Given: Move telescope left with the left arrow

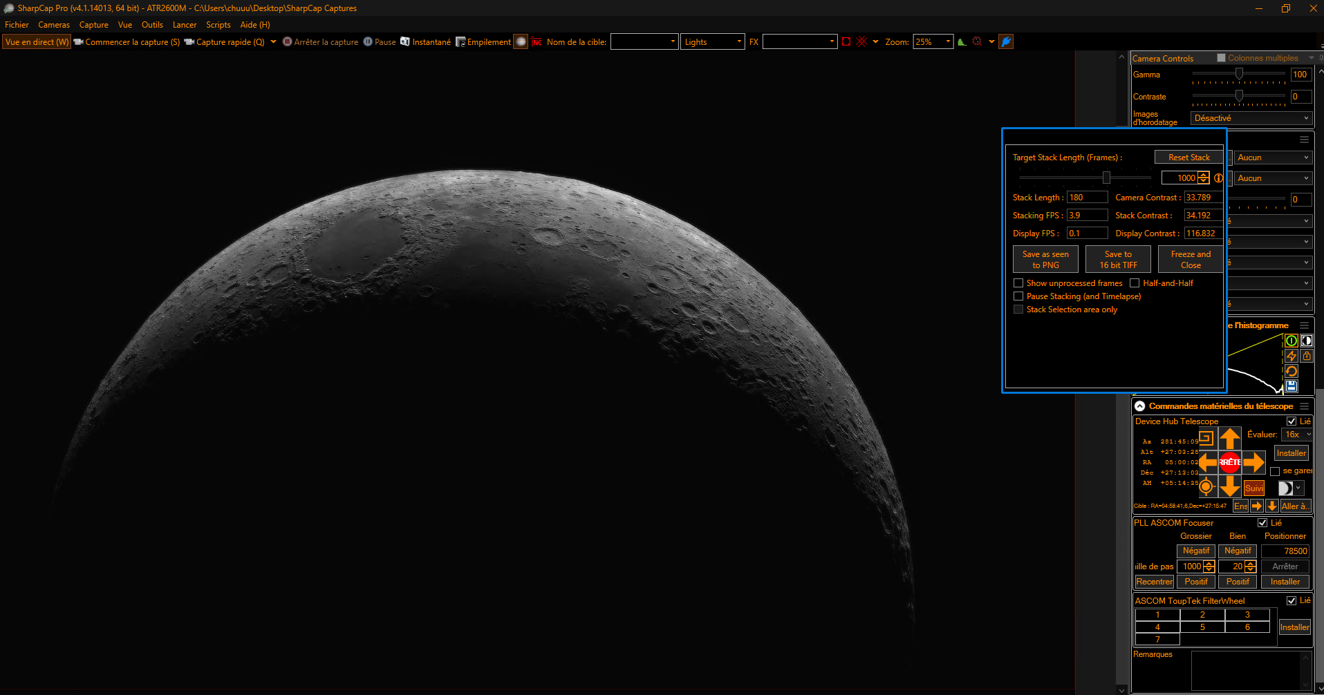Looking at the screenshot, I should point(1207,462).
